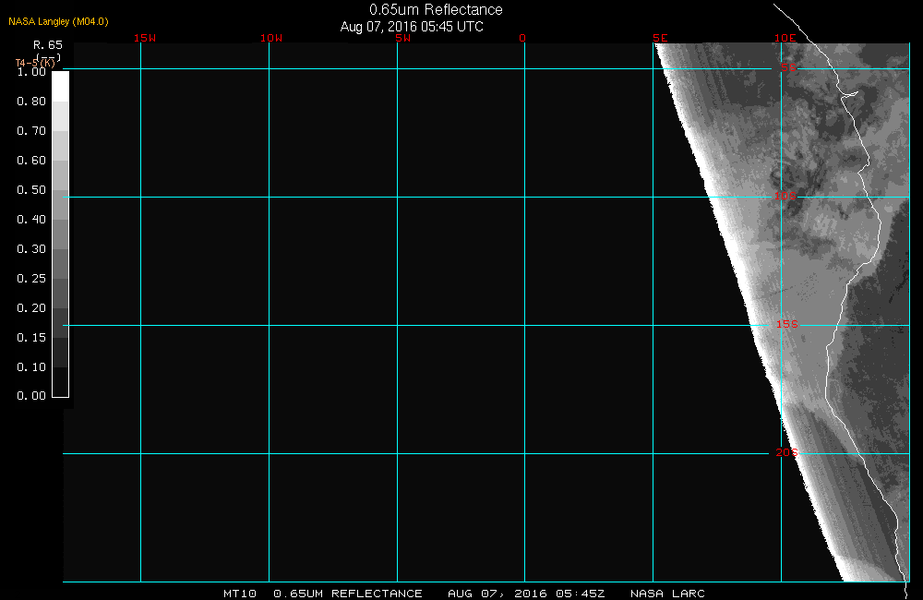
Task: Click '0.65UM REFLECTANCE' in the footer caption
Action: (x=348, y=594)
